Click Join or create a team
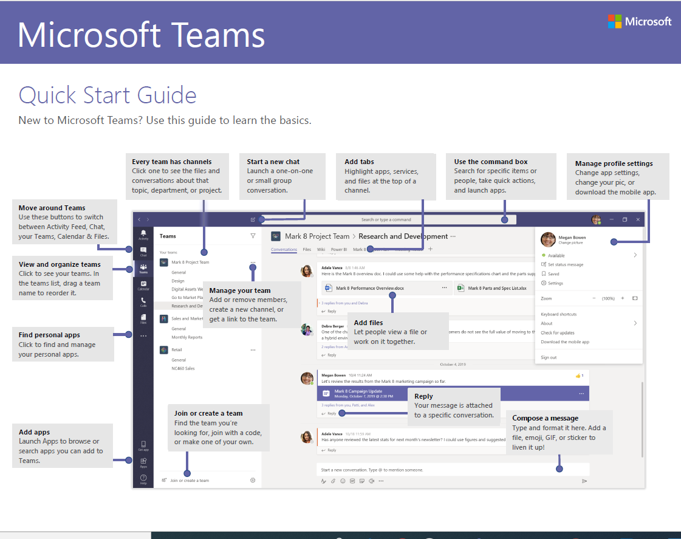 pos(186,481)
